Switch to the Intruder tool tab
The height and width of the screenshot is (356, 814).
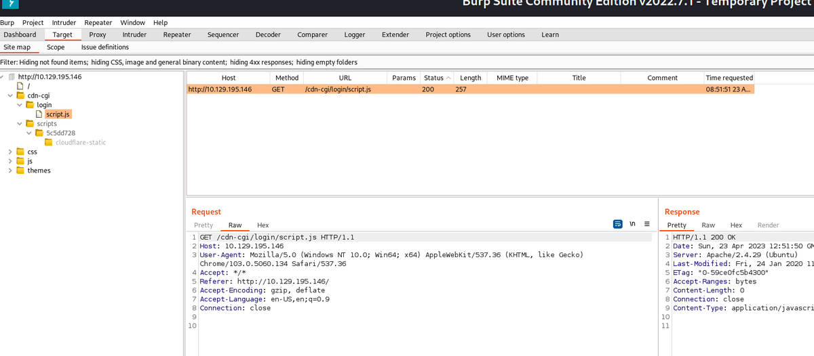click(x=134, y=35)
